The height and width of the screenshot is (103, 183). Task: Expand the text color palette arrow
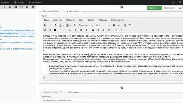pyautogui.click(x=63, y=25)
